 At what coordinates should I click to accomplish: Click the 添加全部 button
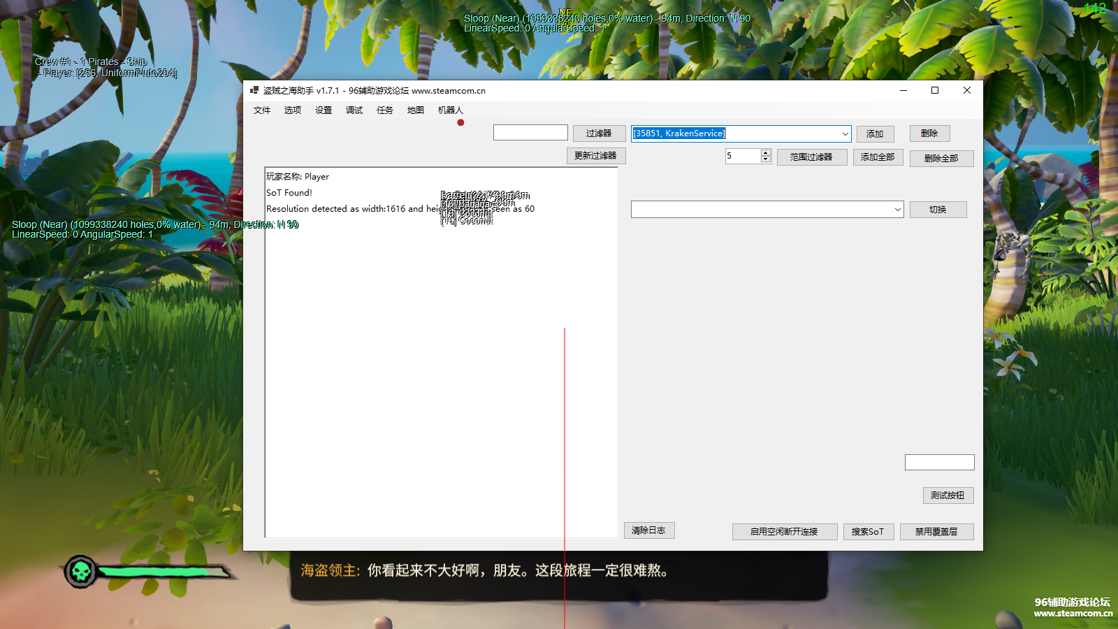click(878, 157)
